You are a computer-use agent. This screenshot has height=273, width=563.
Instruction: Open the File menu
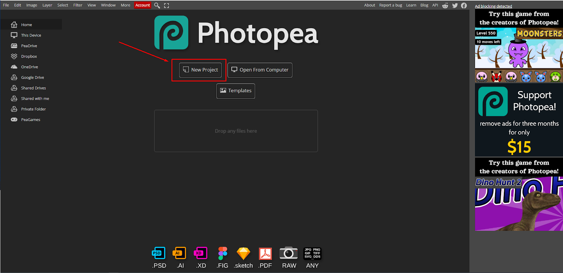(x=6, y=5)
